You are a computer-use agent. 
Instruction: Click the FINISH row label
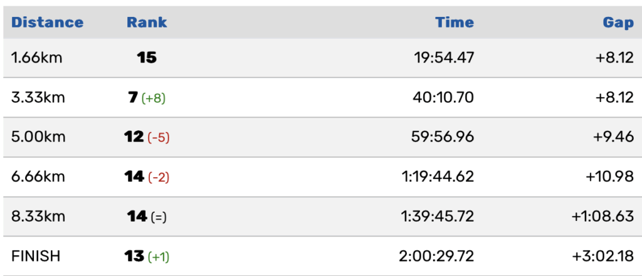tap(34, 257)
